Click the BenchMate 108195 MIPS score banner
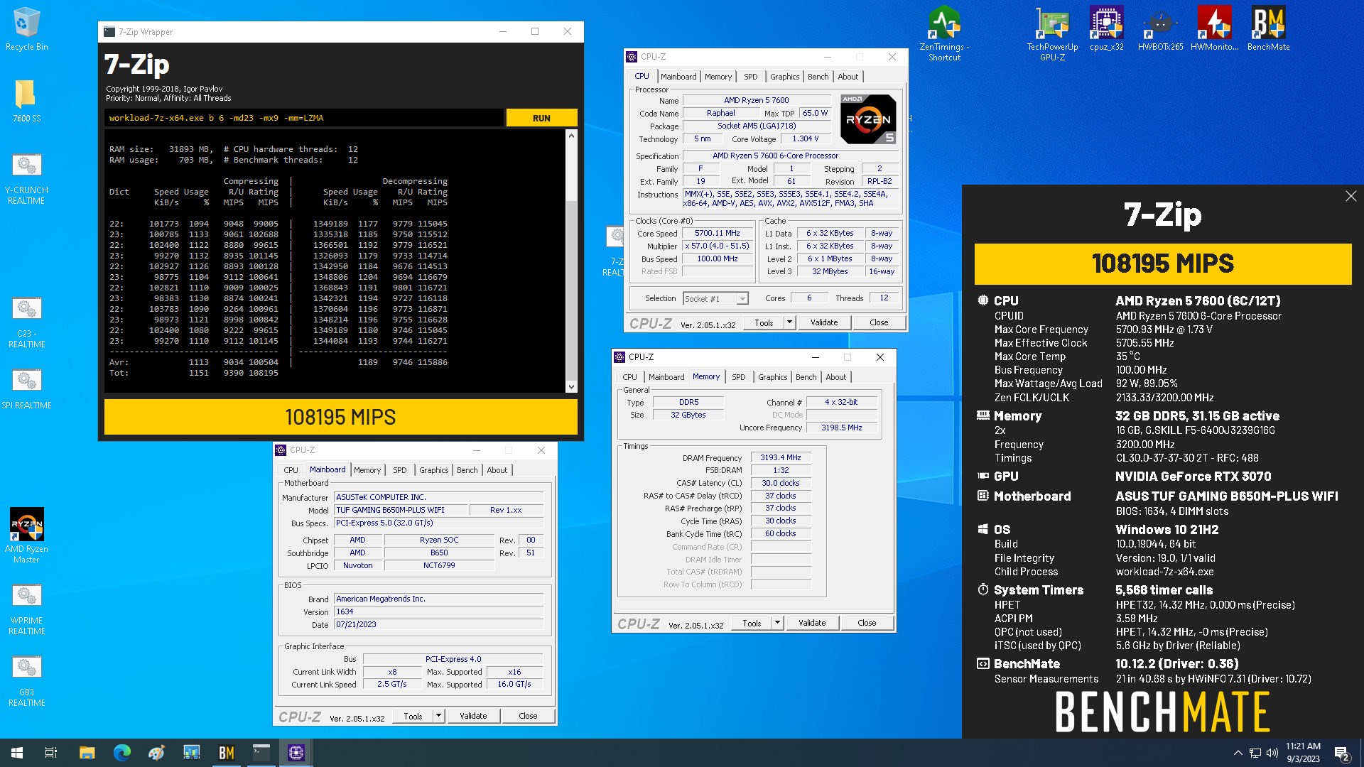Image resolution: width=1364 pixels, height=767 pixels. pos(1162,263)
